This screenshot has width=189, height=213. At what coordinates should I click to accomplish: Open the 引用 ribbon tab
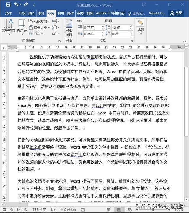pos(61,13)
